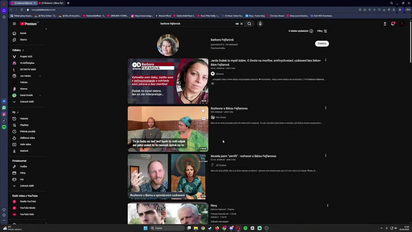Open Barbora Fejfarová channel avatar
This screenshot has height=232, width=412.
(168, 45)
